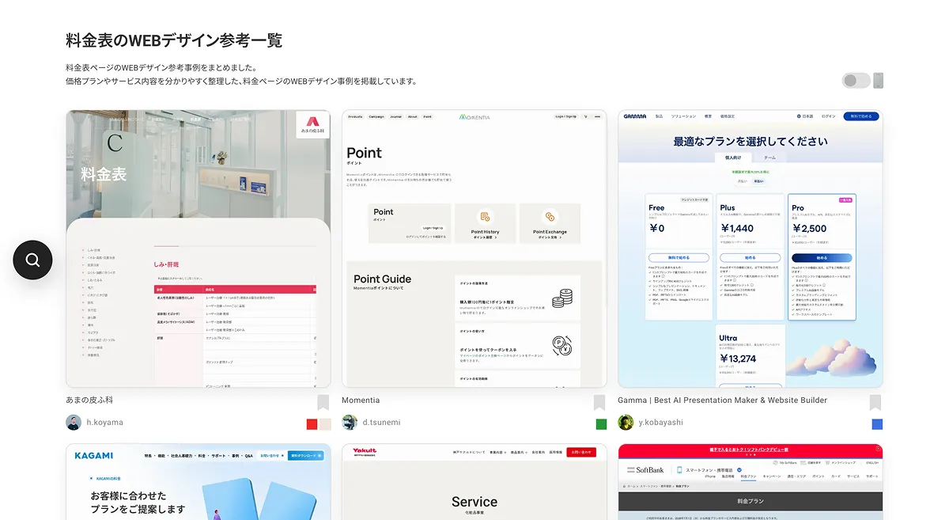Image resolution: width=949 pixels, height=520 pixels.
Task: Click the あまの皮ふ科 title link
Action: click(89, 400)
